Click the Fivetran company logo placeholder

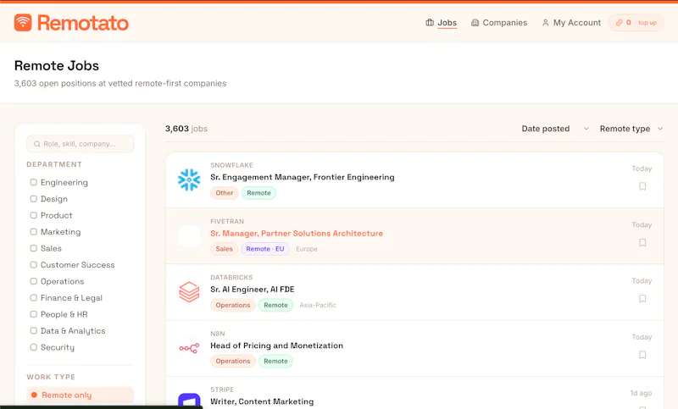pos(189,235)
